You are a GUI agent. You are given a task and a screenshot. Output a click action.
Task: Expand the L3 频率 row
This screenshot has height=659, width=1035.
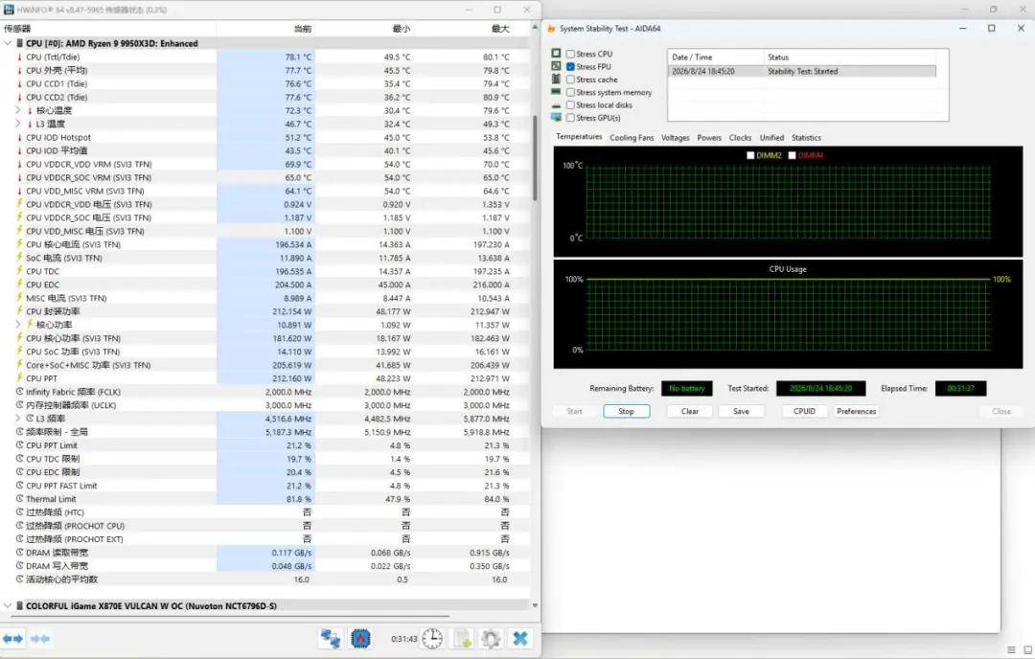point(18,419)
